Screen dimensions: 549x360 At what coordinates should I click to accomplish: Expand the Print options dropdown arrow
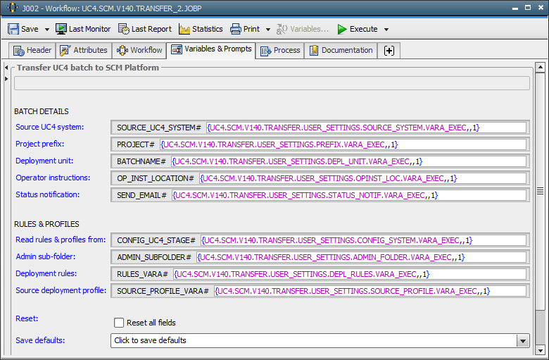point(268,30)
